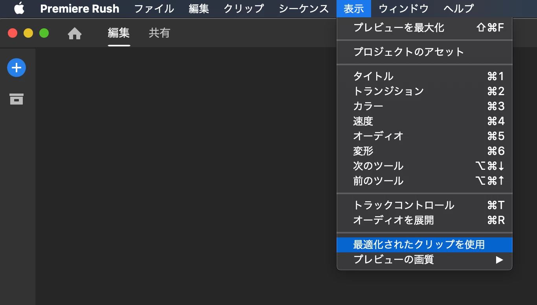Select トランジション in the menu
The image size is (537, 305).
[x=425, y=91]
